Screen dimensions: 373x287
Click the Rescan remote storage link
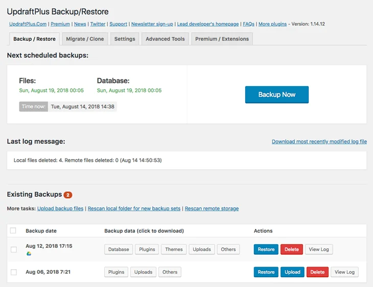tap(212, 208)
